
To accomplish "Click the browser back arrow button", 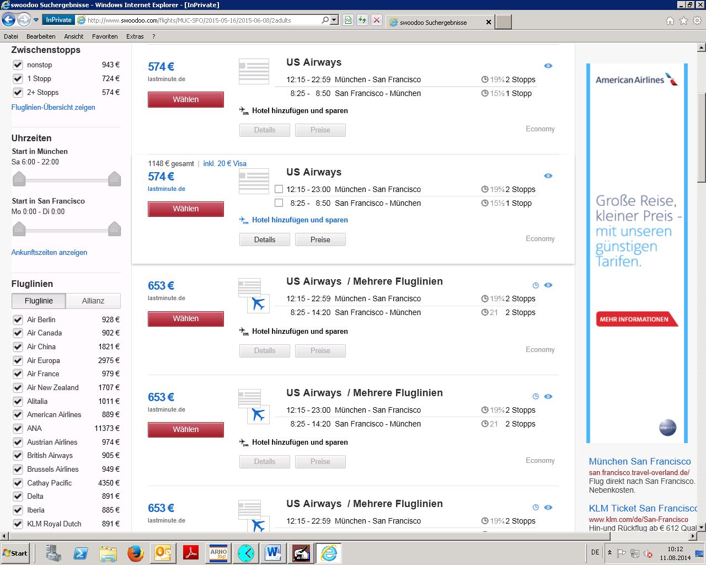I will 8,20.
